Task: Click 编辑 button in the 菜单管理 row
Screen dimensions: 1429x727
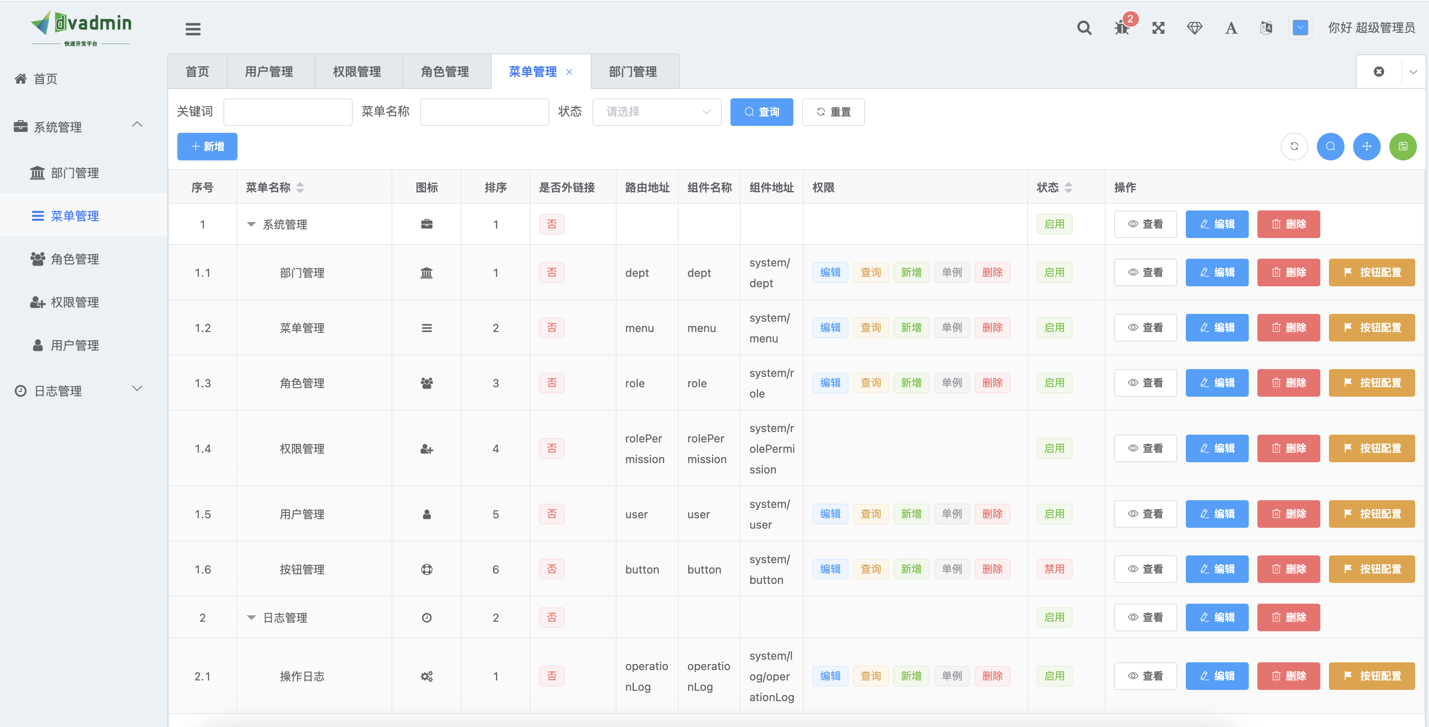Action: tap(1217, 328)
